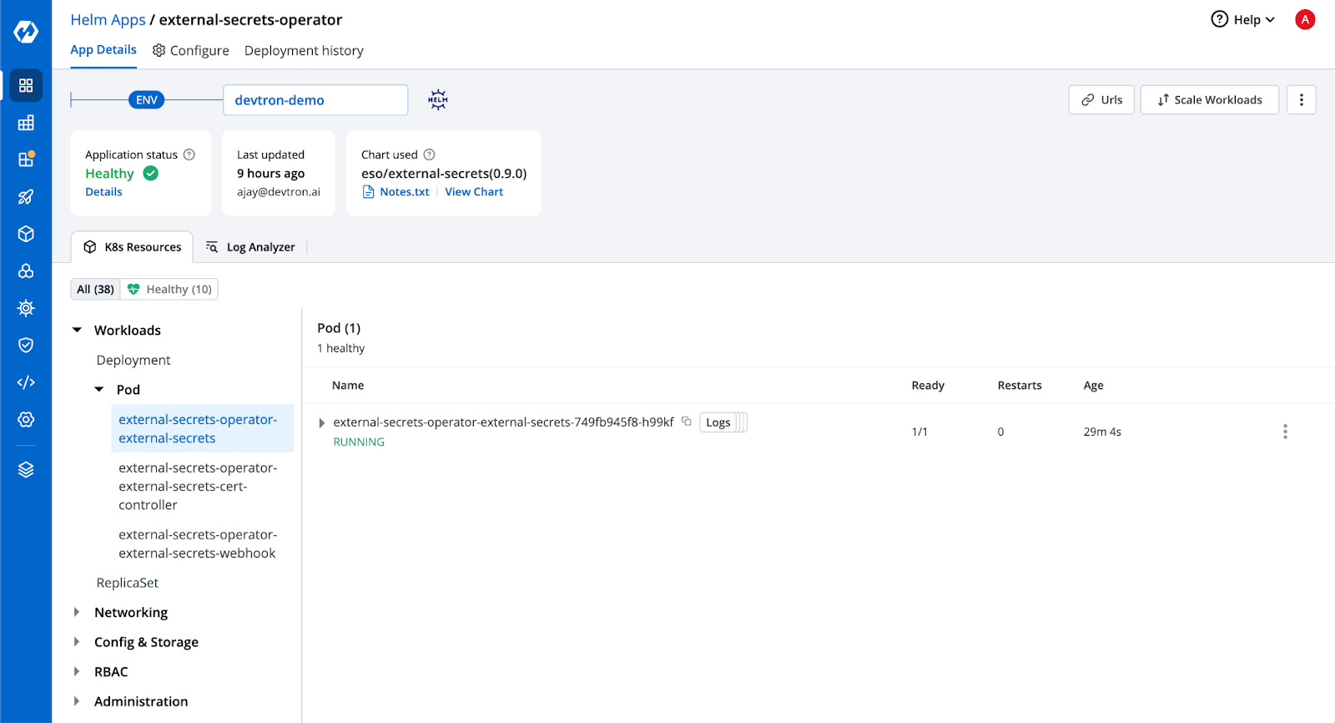Image resolution: width=1335 pixels, height=723 pixels.
Task: Open the clusters hexagon group icon
Action: coord(26,271)
